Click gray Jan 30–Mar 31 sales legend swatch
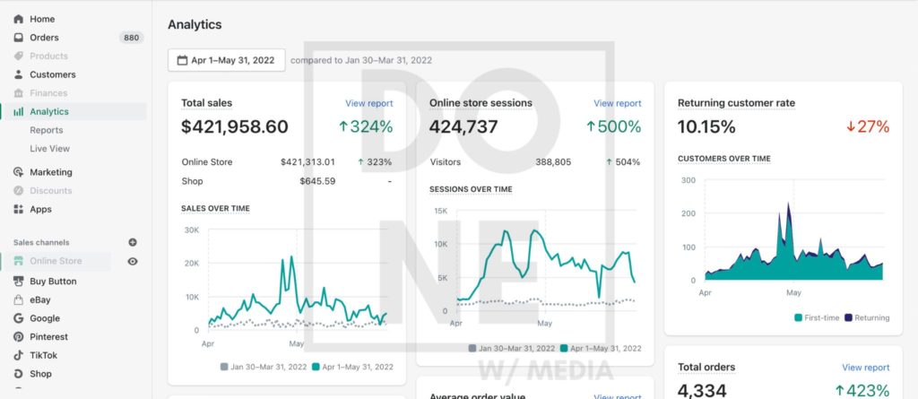 [224, 367]
